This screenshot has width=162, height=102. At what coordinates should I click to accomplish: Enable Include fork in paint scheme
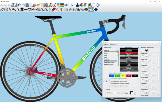point(110,79)
